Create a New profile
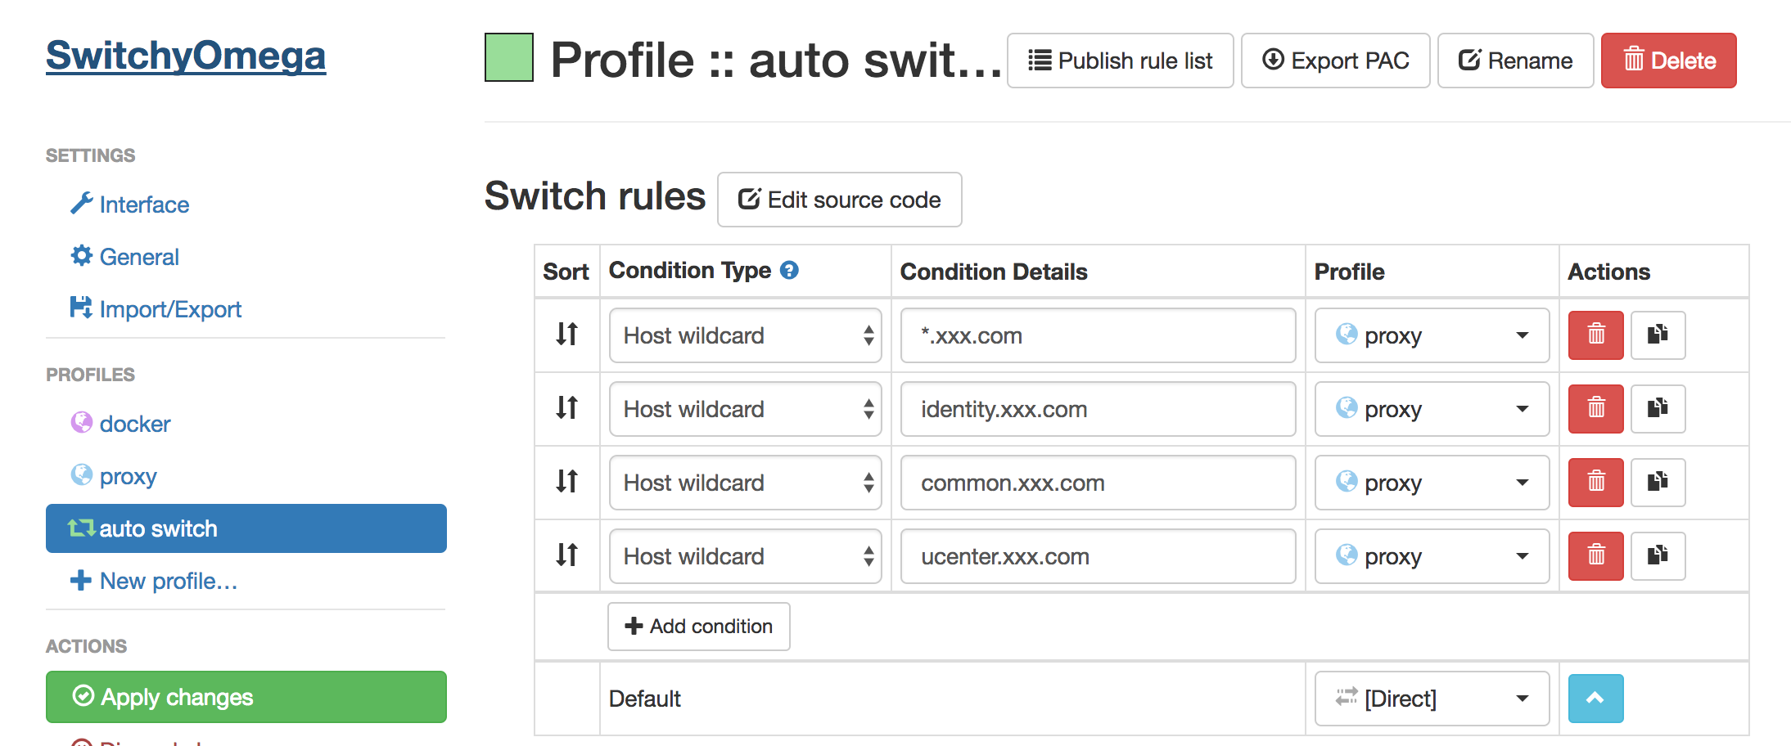 pyautogui.click(x=154, y=581)
